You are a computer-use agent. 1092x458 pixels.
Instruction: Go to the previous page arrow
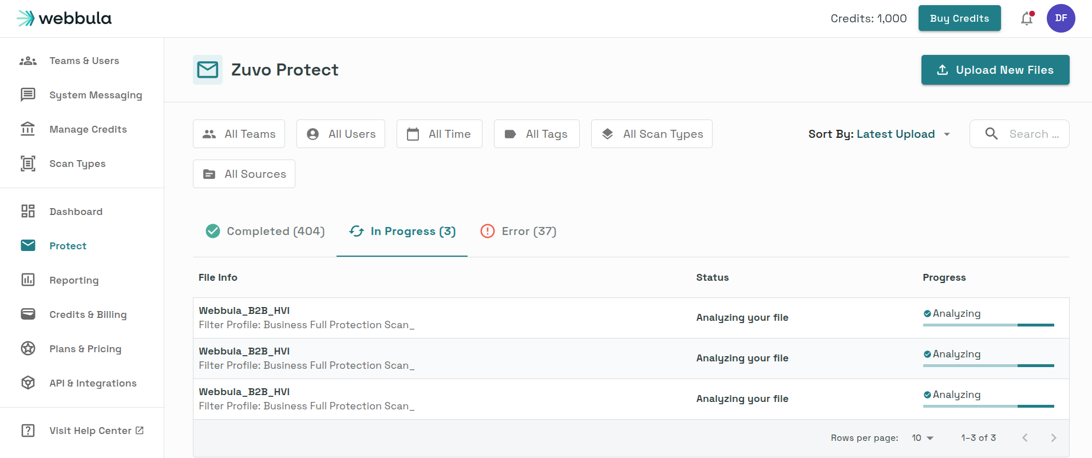(x=1025, y=438)
